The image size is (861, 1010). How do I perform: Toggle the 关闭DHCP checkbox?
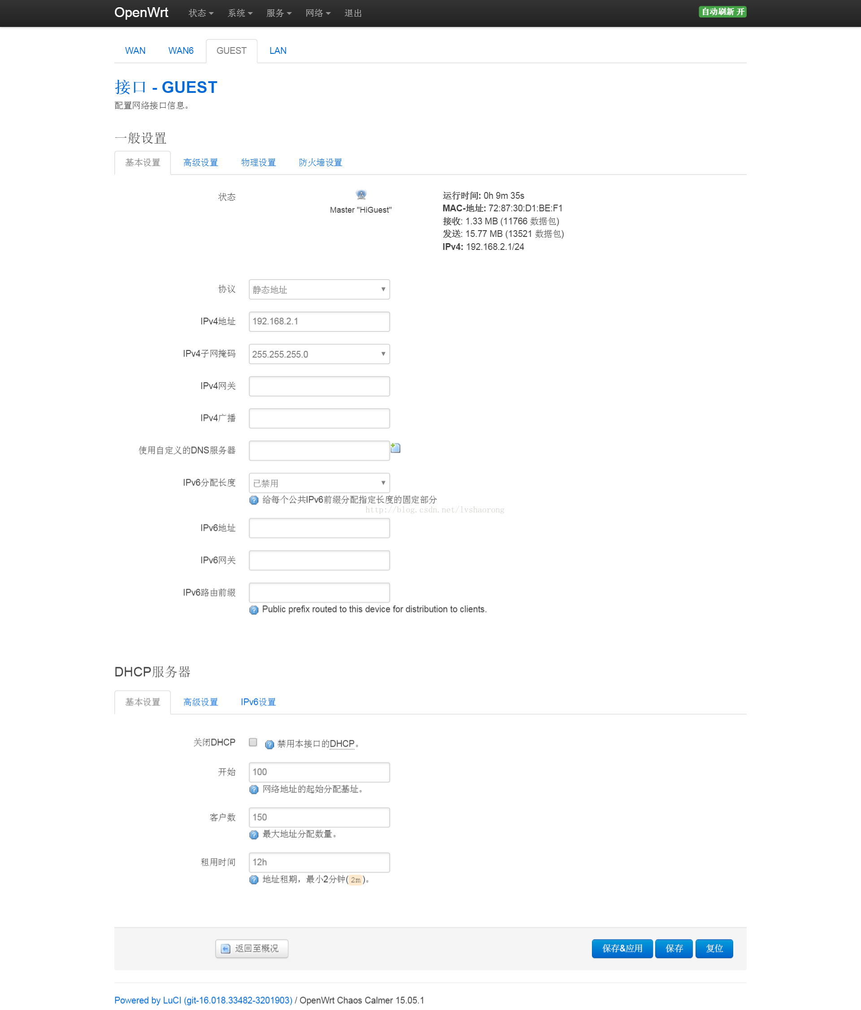tap(253, 743)
